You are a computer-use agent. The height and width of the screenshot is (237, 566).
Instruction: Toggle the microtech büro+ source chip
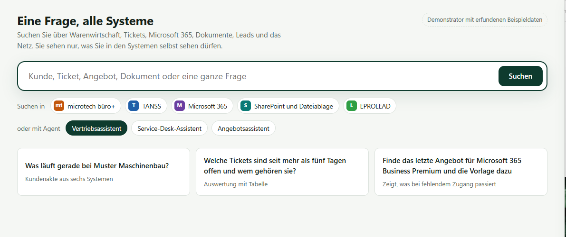pyautogui.click(x=86, y=106)
